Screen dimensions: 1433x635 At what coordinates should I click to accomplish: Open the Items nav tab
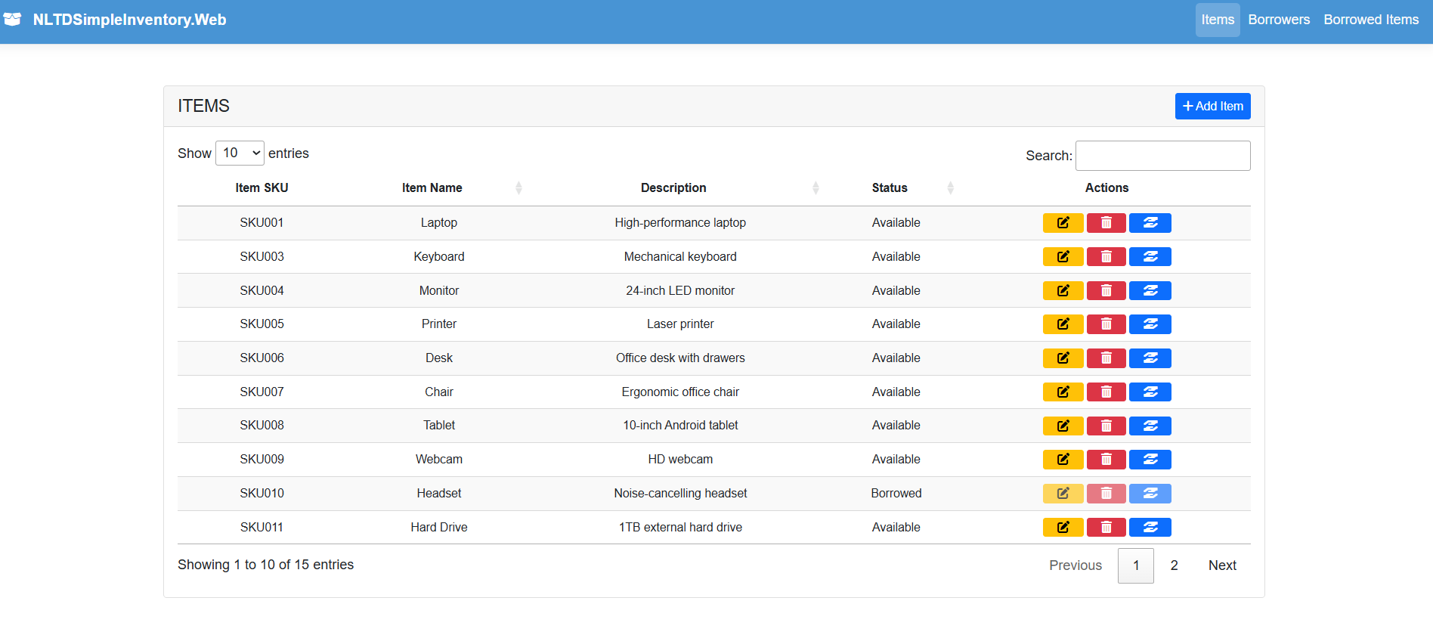(x=1218, y=20)
